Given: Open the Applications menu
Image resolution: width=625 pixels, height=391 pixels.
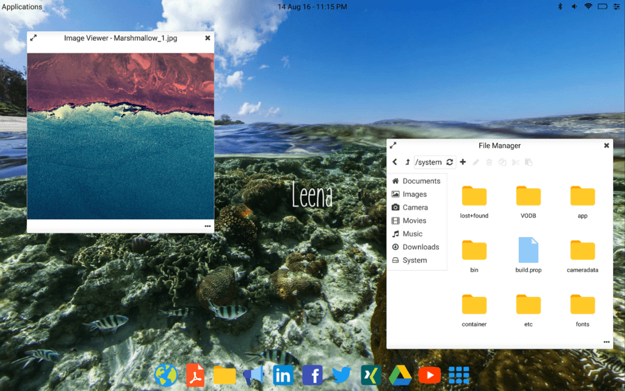Looking at the screenshot, I should click(22, 7).
